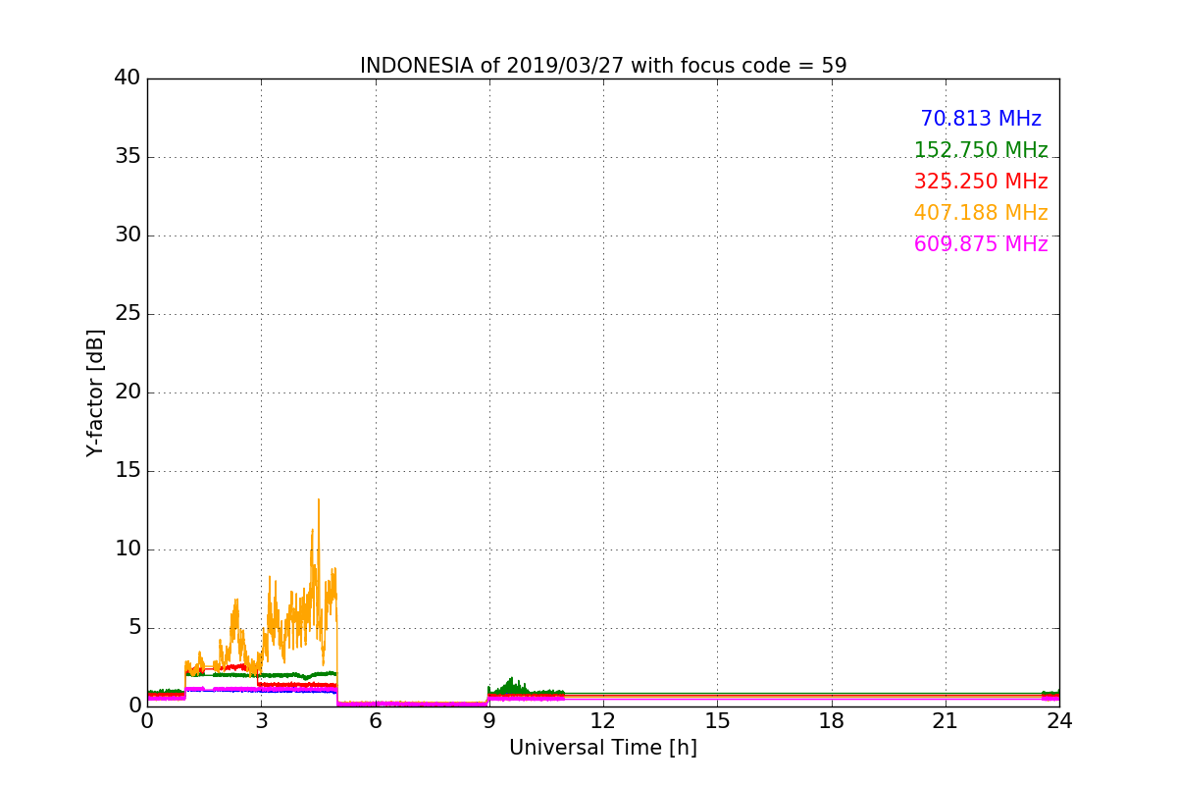The width and height of the screenshot is (1177, 785).
Task: Click the x-axis tick label 21
Action: (946, 721)
